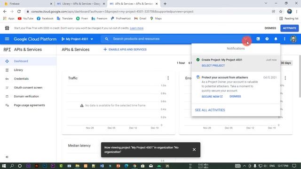The height and width of the screenshot is (169, 301).
Task: Collapse the sidebar with the bottom arrow
Action: point(7,157)
